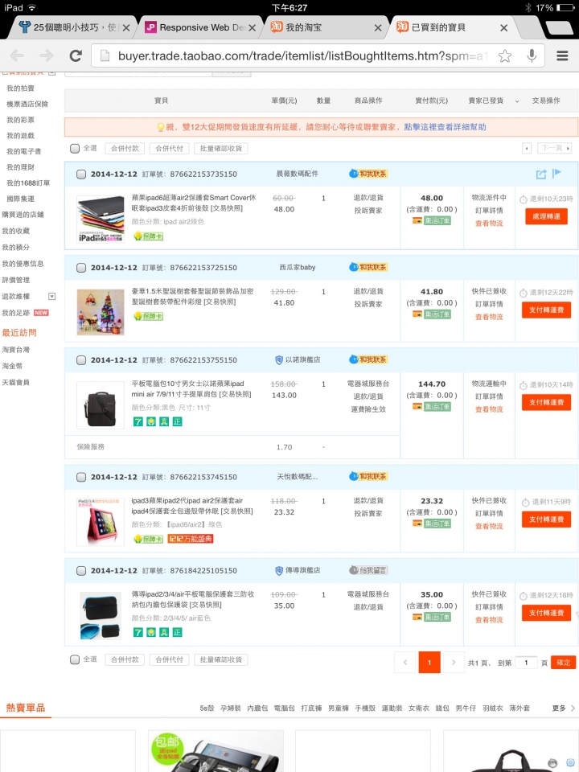Screen dimensions: 579x772
Task: Select order 876622153725150 checkbox
Action: [81, 268]
